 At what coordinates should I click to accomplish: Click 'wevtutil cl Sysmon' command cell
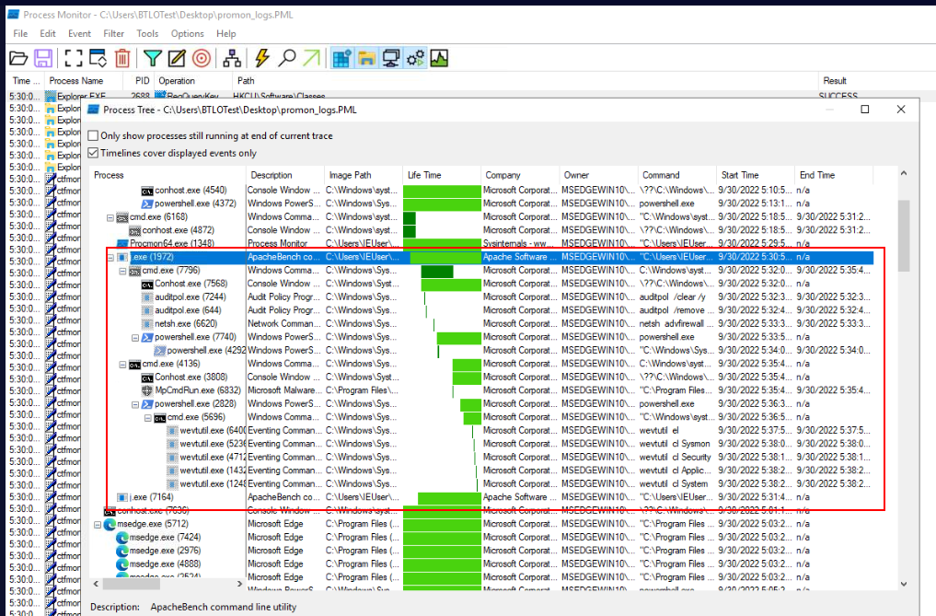tap(675, 444)
